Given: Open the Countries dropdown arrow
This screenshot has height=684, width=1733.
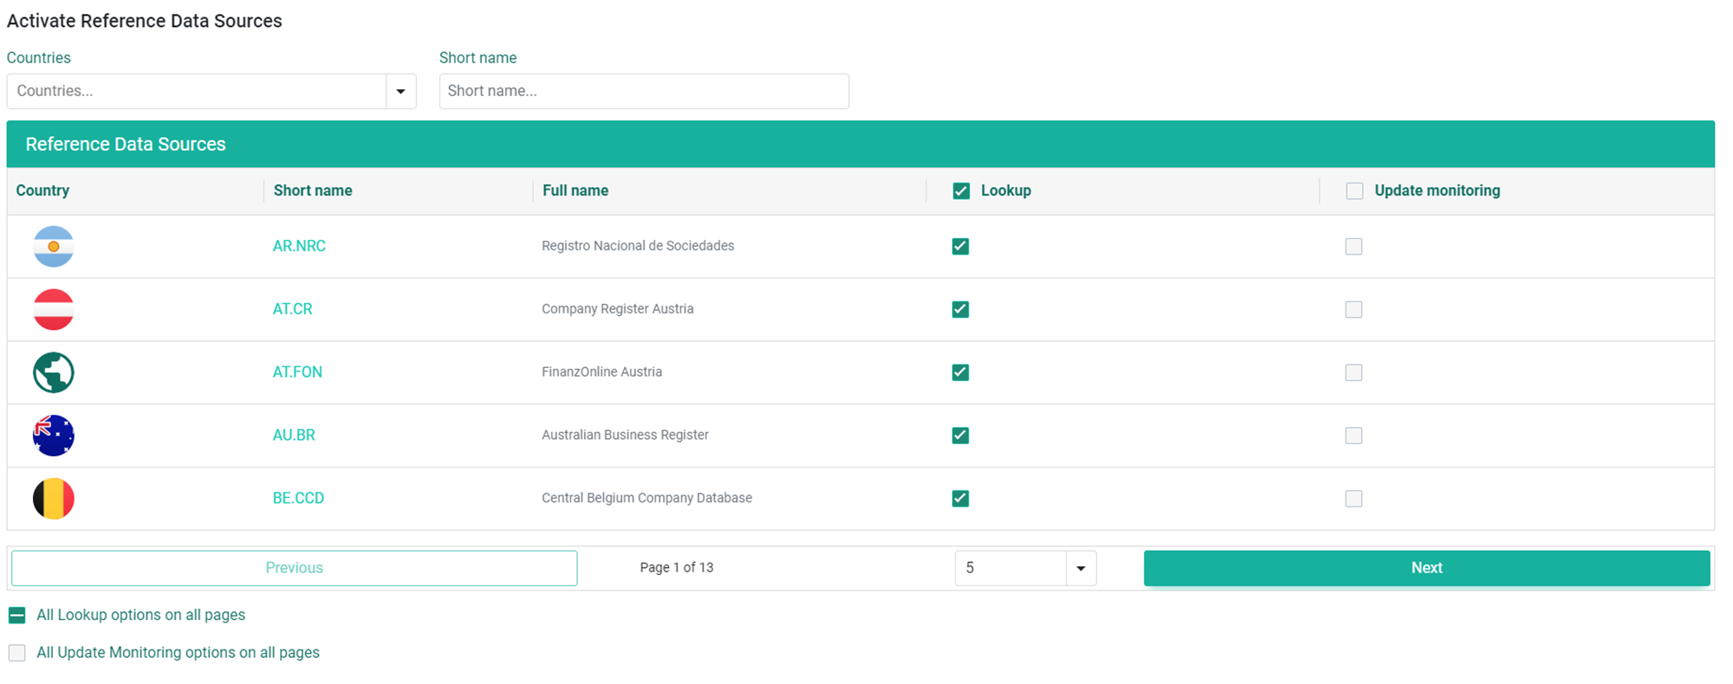Looking at the screenshot, I should [x=401, y=91].
